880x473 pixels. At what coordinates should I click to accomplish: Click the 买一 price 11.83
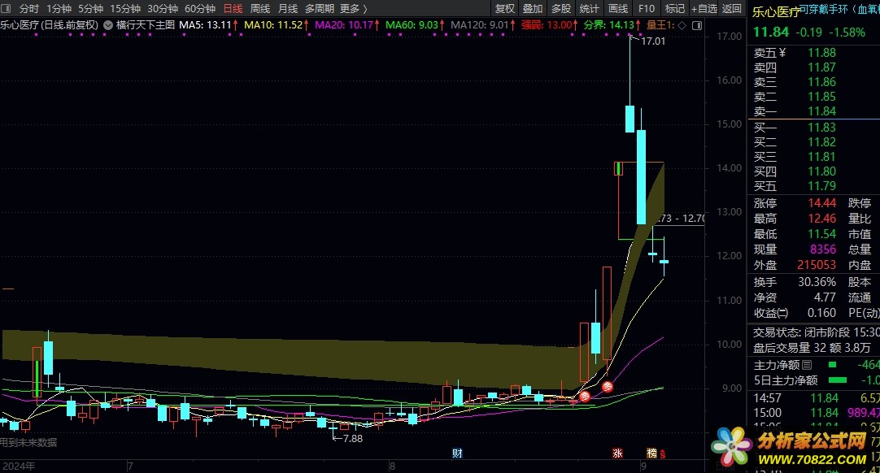(821, 128)
